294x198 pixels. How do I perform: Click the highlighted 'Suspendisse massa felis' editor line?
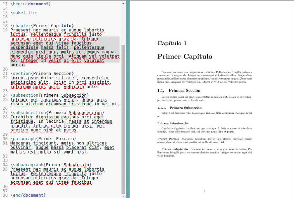pos(57,47)
